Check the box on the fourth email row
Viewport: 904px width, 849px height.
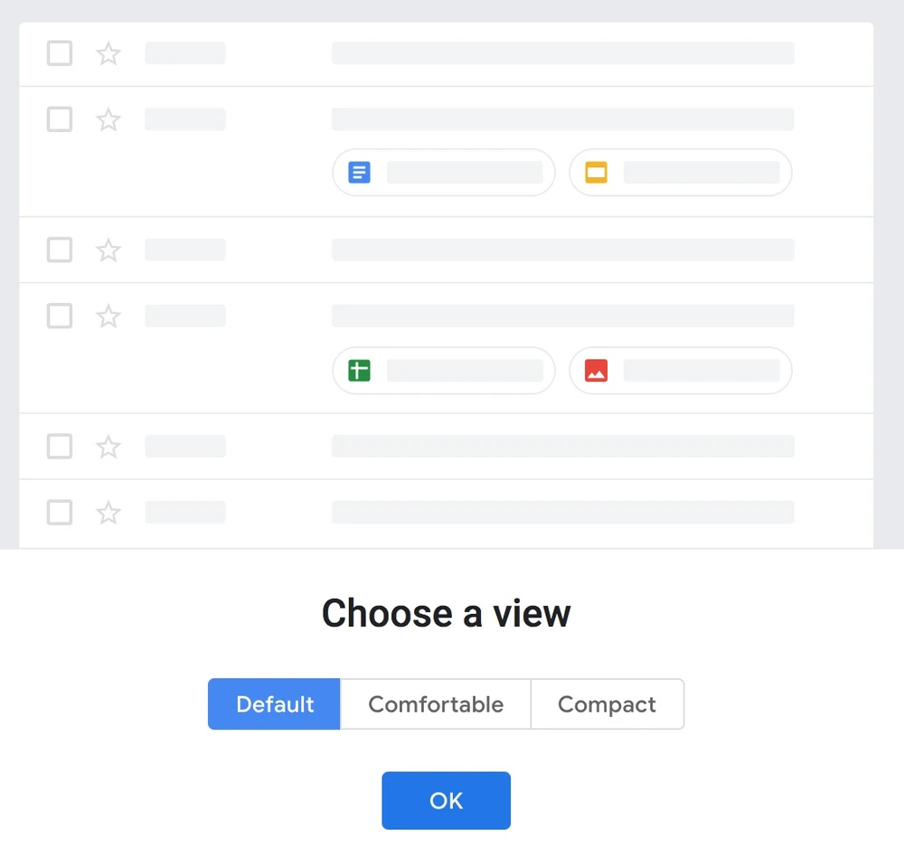60,316
